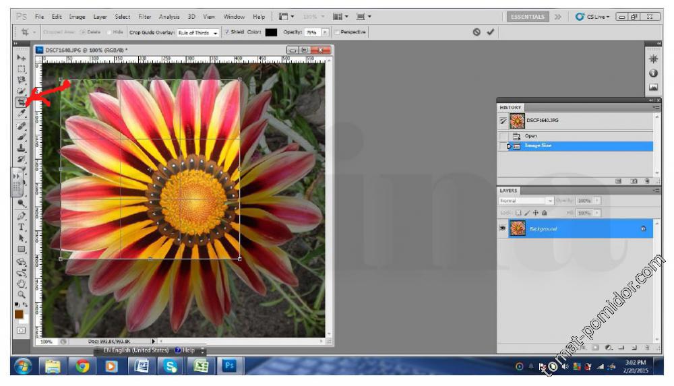Screen dimensions: 674x386
Task: Open the layer blend mode Normal dropdown
Action: pyautogui.click(x=526, y=201)
